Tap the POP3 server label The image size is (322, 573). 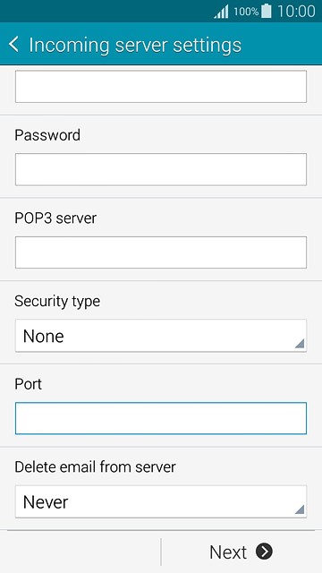pyautogui.click(x=55, y=218)
